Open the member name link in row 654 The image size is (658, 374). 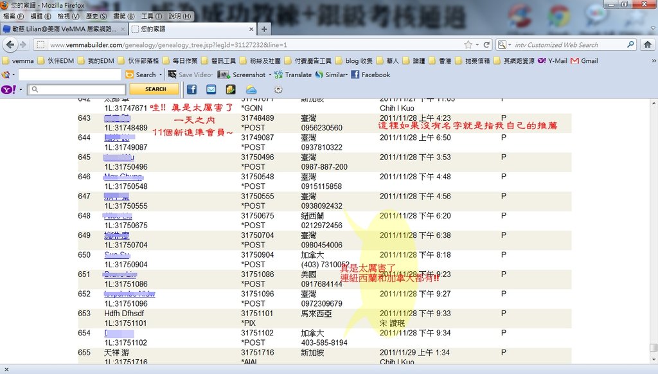(x=119, y=333)
